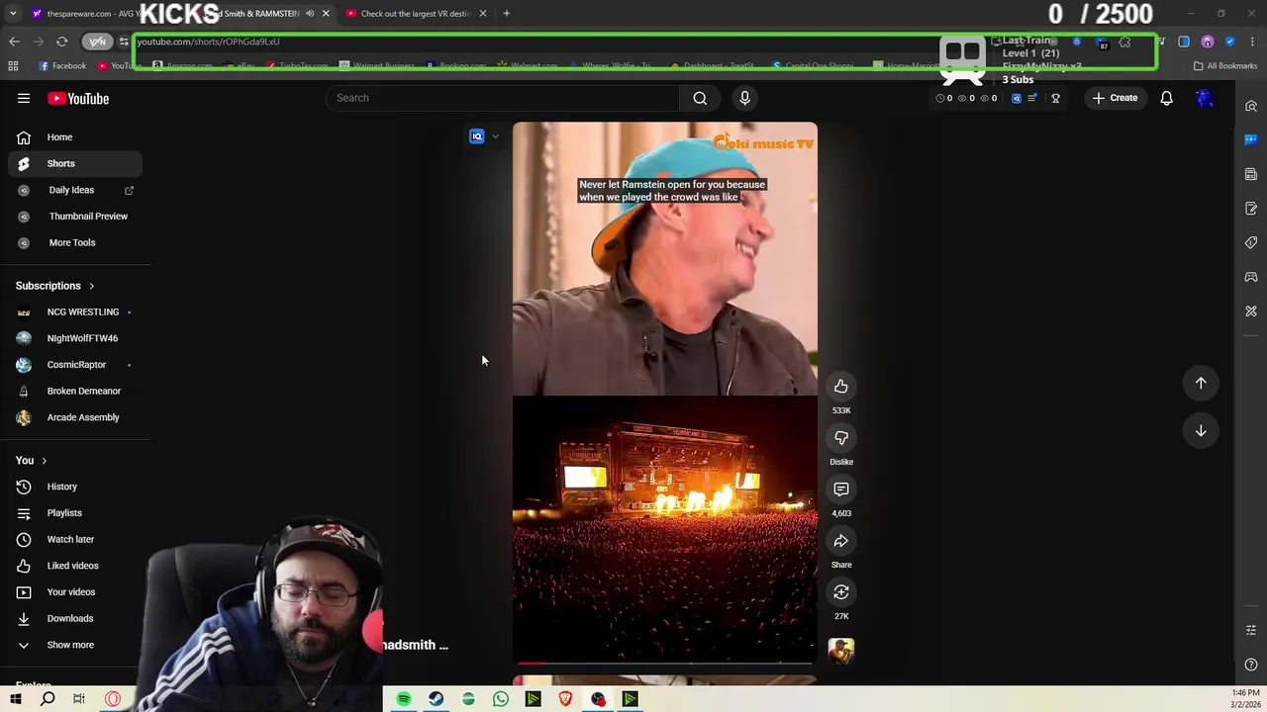Viewport: 1267px width, 712px height.
Task: Open browser sidebar customize sliders icon
Action: [x=1251, y=630]
